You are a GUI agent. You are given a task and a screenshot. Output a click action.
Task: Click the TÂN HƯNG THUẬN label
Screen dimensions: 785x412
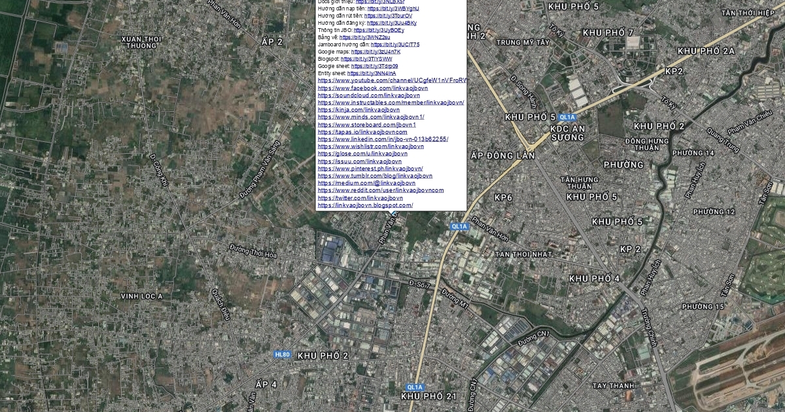click(580, 183)
